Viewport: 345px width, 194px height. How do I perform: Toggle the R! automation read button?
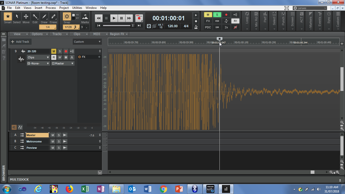[x=235, y=21]
